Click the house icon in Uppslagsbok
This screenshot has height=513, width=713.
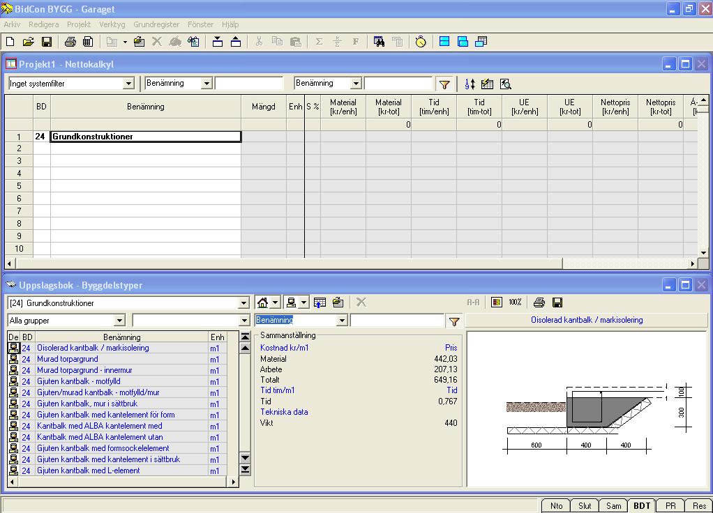262,303
